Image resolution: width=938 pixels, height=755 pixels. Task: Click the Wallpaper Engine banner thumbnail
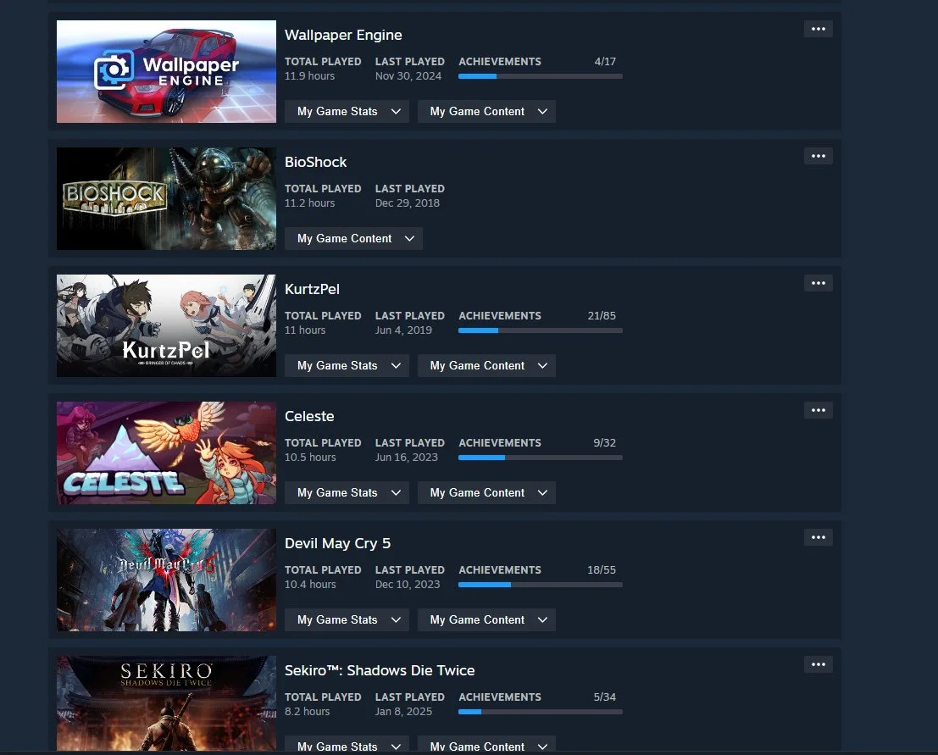coord(166,72)
